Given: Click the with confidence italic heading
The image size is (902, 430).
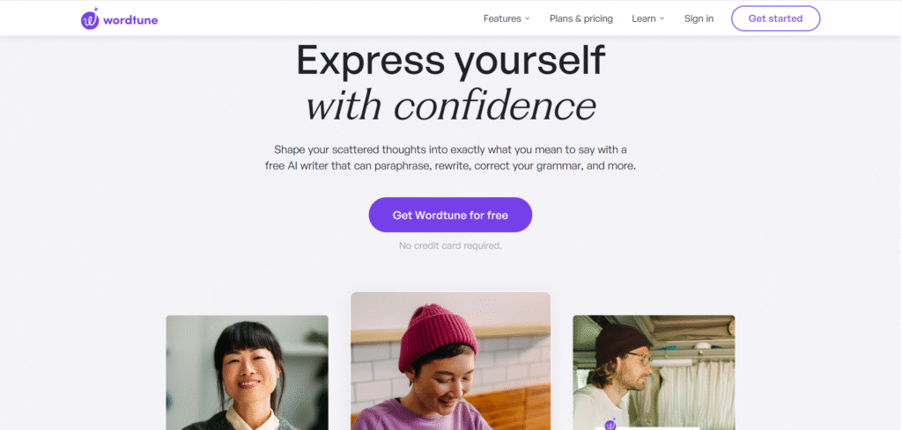Looking at the screenshot, I should click(450, 106).
